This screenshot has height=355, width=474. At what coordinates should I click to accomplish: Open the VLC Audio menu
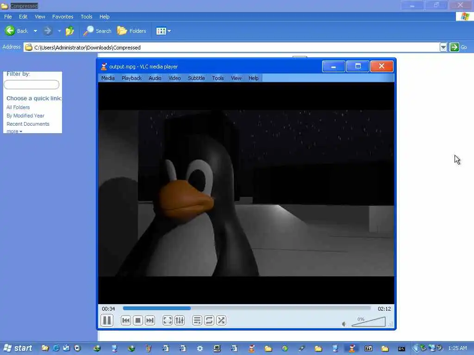tap(155, 78)
